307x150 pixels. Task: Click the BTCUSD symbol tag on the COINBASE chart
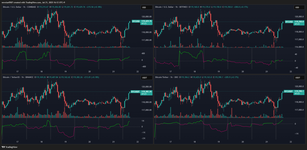tap(136, 21)
